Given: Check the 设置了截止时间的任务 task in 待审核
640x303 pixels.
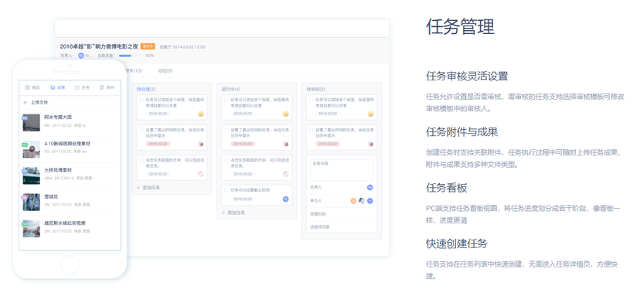Looking at the screenshot, I should click(x=311, y=129).
